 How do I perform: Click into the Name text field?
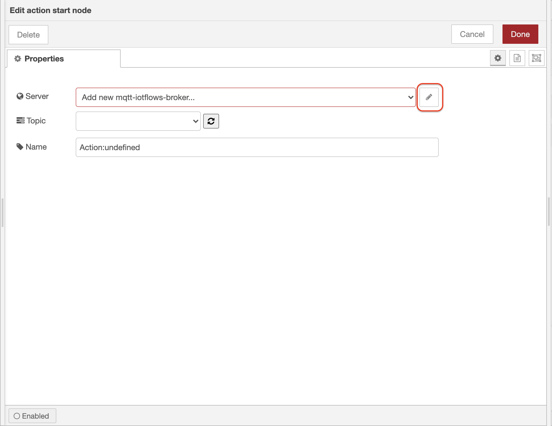(257, 147)
